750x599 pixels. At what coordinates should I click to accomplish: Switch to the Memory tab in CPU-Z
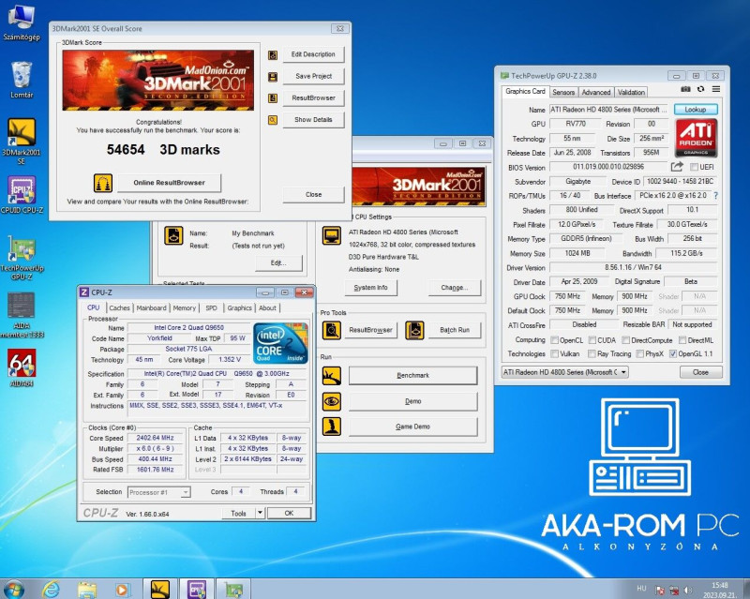184,308
